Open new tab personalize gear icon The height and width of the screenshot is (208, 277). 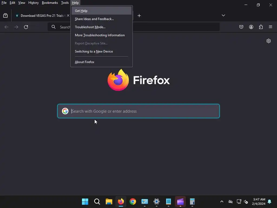pos(269,41)
